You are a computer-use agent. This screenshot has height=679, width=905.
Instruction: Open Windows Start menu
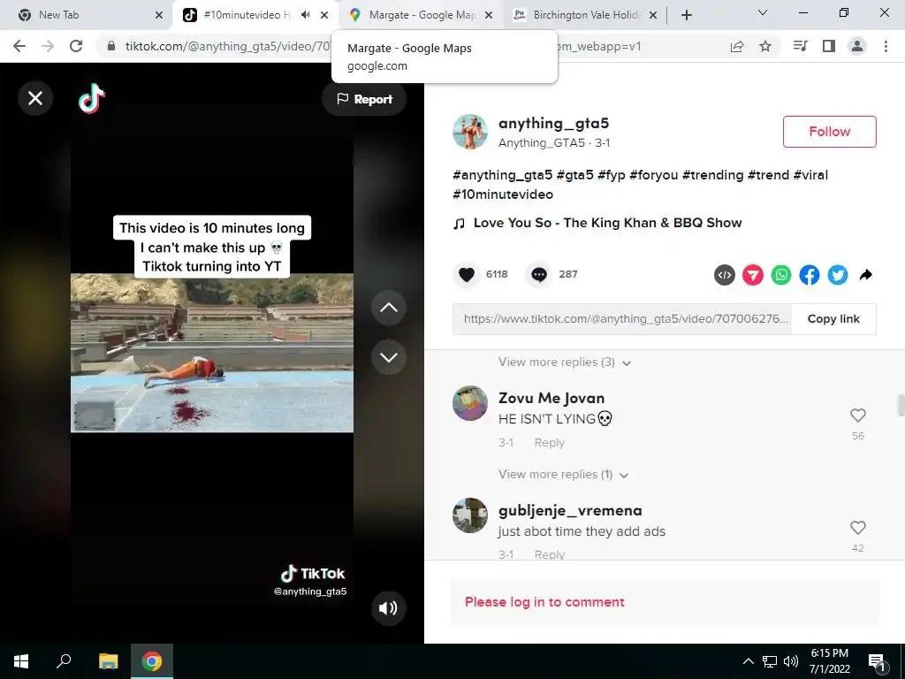[x=21, y=661]
